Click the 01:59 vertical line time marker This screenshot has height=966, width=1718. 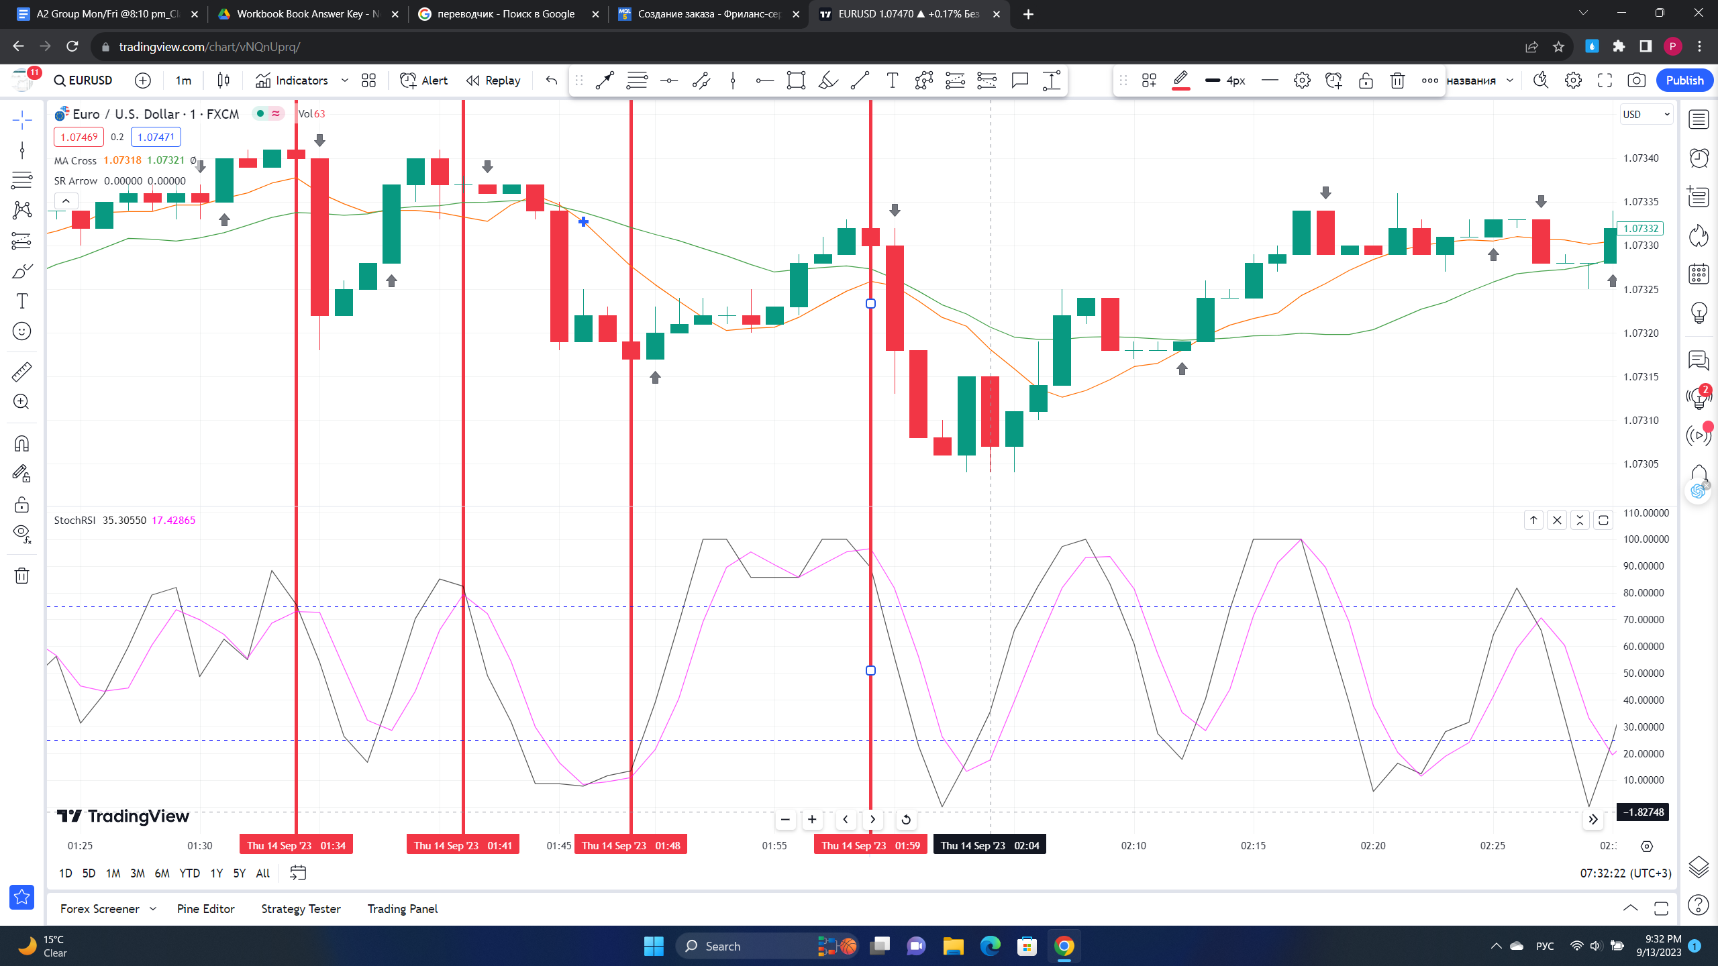click(x=870, y=845)
